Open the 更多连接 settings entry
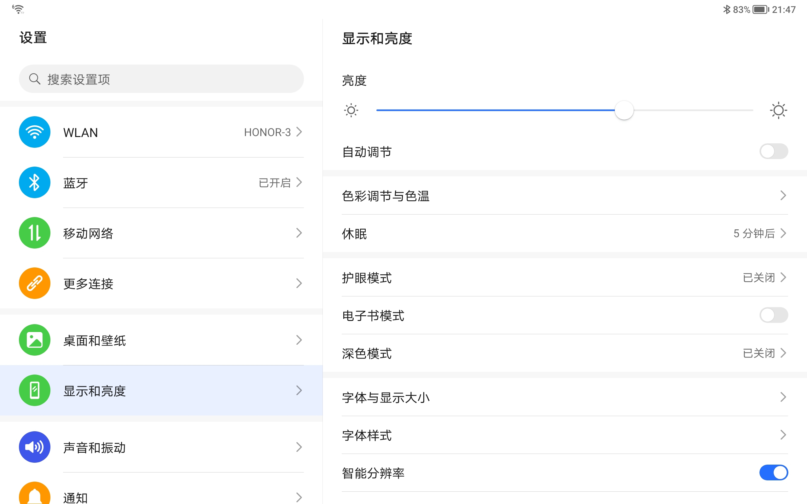 click(161, 283)
